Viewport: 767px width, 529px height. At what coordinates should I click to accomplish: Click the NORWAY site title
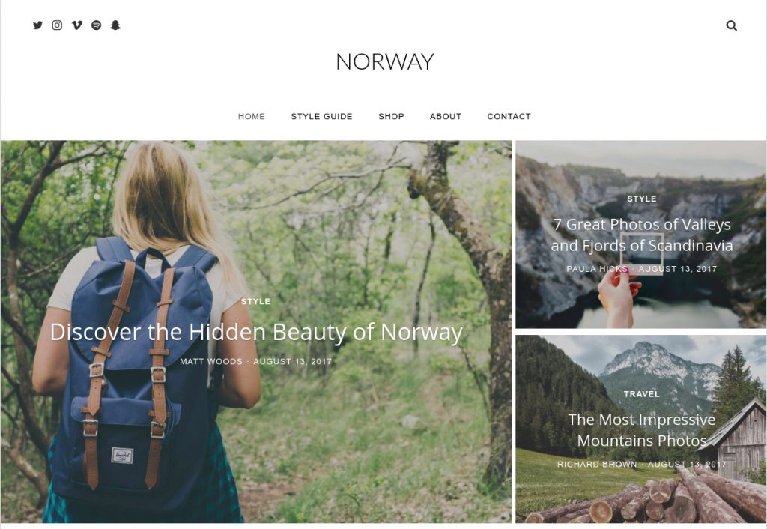[385, 62]
